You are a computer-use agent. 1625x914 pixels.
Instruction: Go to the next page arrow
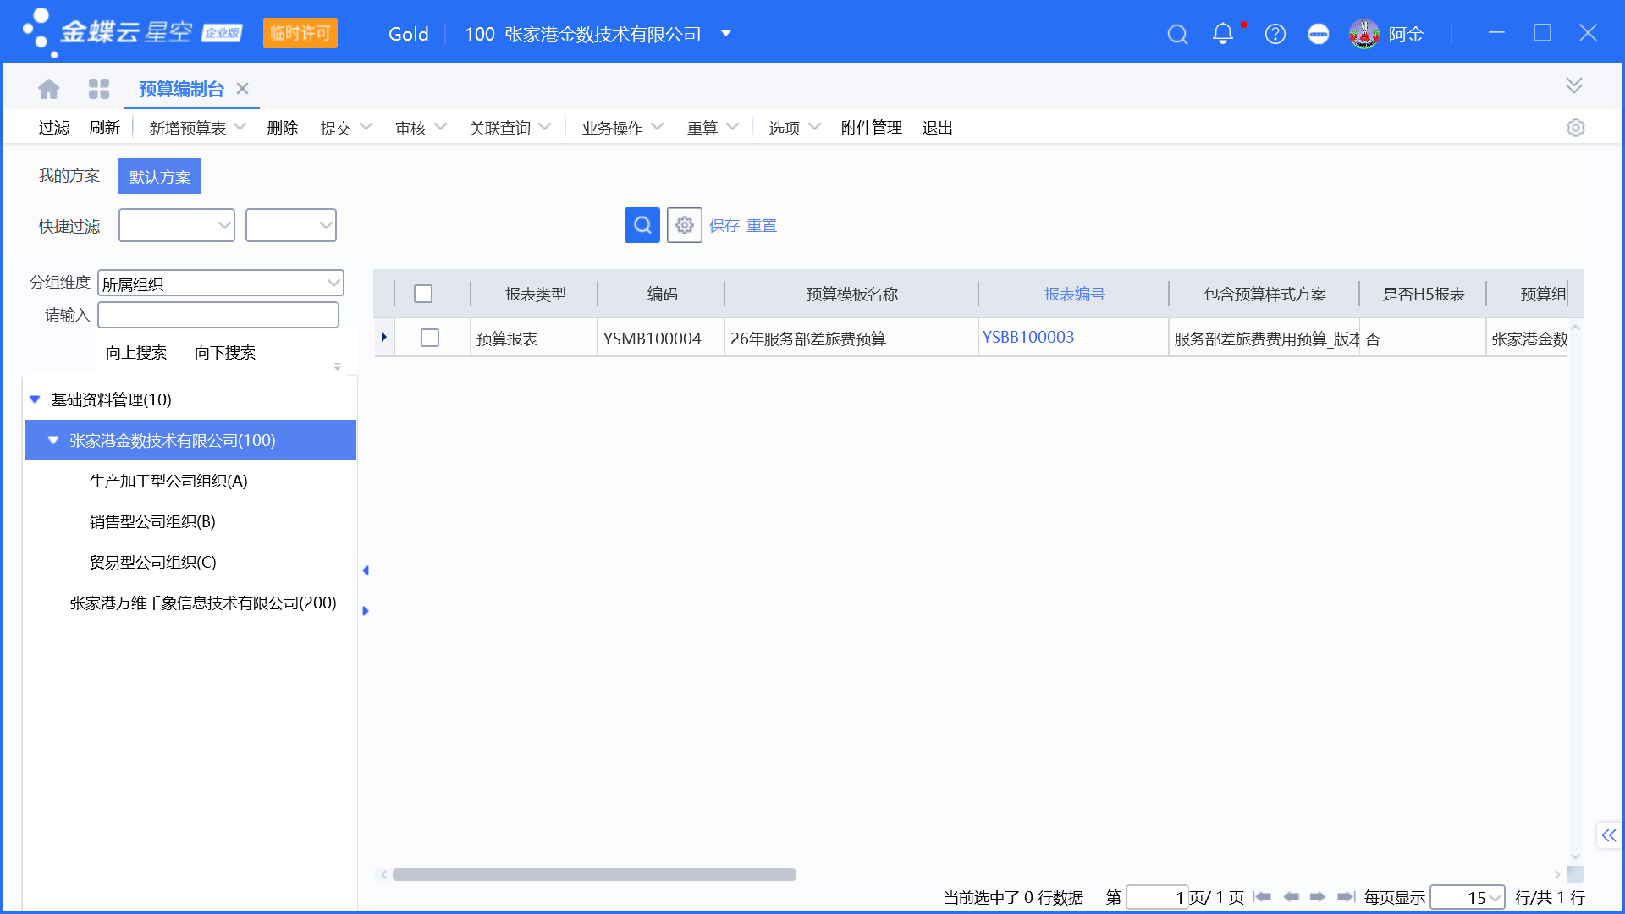click(x=1318, y=897)
